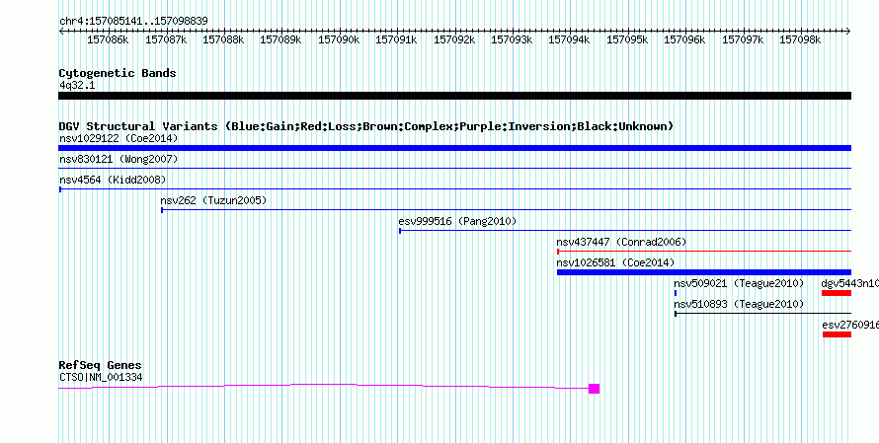Click the DGV Structural Variants track title
The height and width of the screenshot is (443, 879).
pyautogui.click(x=366, y=126)
